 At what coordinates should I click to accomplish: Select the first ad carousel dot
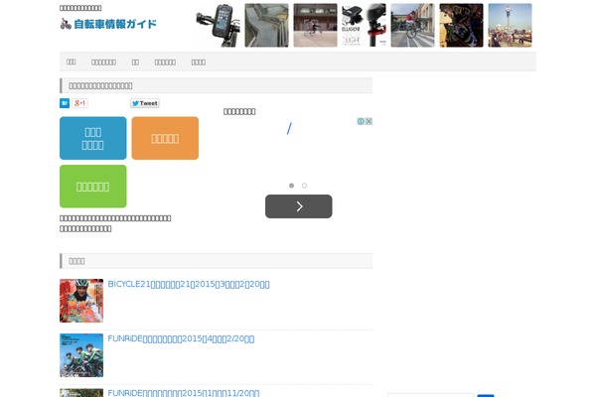pos(291,186)
